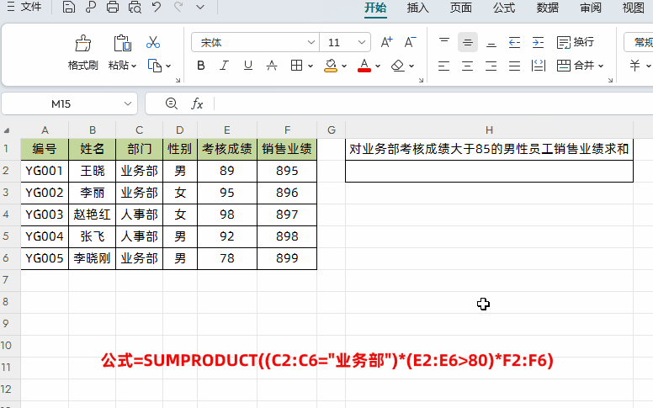Viewport: 653px width, 408px height.
Task: Click the 合并 merge cells button
Action: (x=575, y=66)
